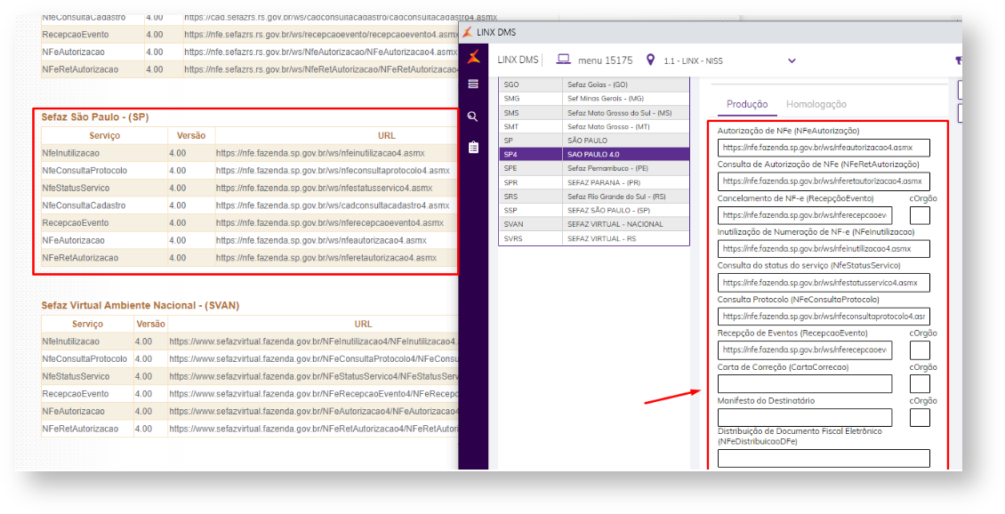Open the hamburger menu in the Linx sidebar
1005x514 pixels.
[x=474, y=84]
